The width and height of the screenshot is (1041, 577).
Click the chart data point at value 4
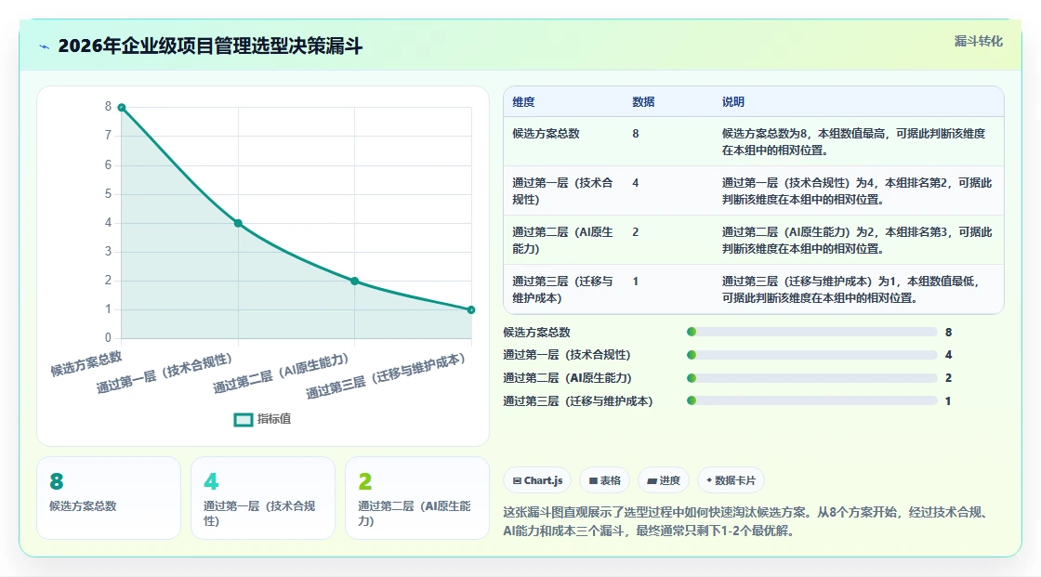pyautogui.click(x=238, y=223)
